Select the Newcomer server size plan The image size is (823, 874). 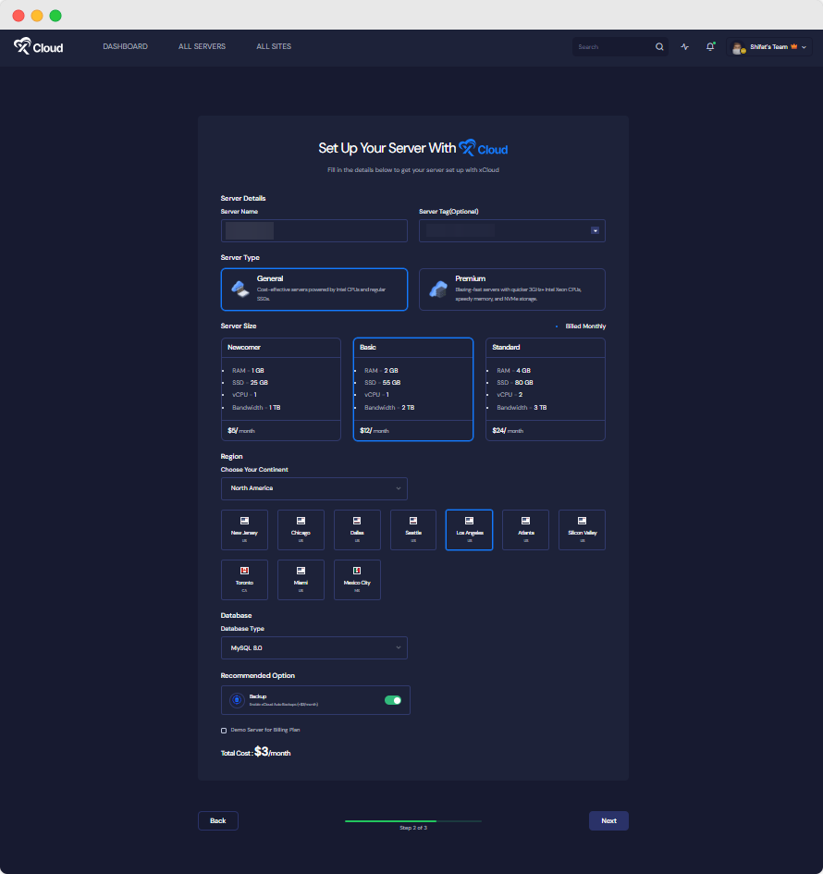click(280, 387)
